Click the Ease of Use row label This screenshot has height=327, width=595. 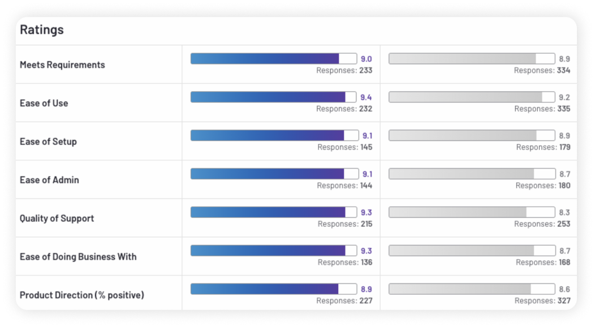click(x=44, y=104)
